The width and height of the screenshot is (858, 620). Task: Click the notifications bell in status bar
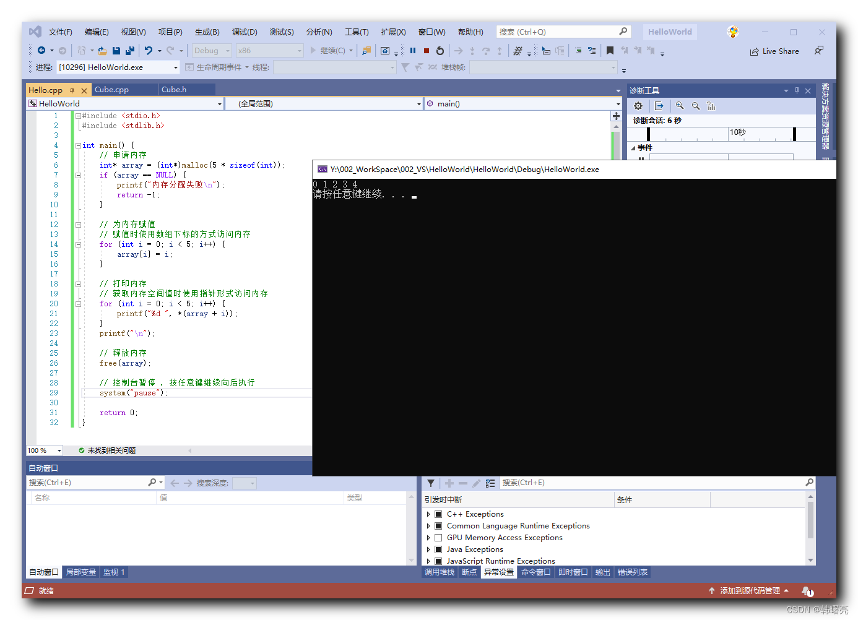(x=807, y=591)
